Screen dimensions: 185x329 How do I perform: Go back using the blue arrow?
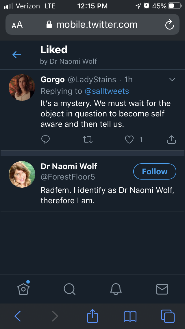pos(17,54)
